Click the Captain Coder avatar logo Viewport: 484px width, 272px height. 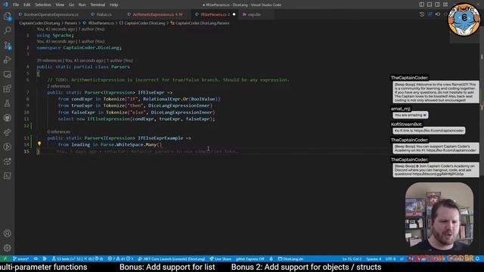click(x=464, y=19)
